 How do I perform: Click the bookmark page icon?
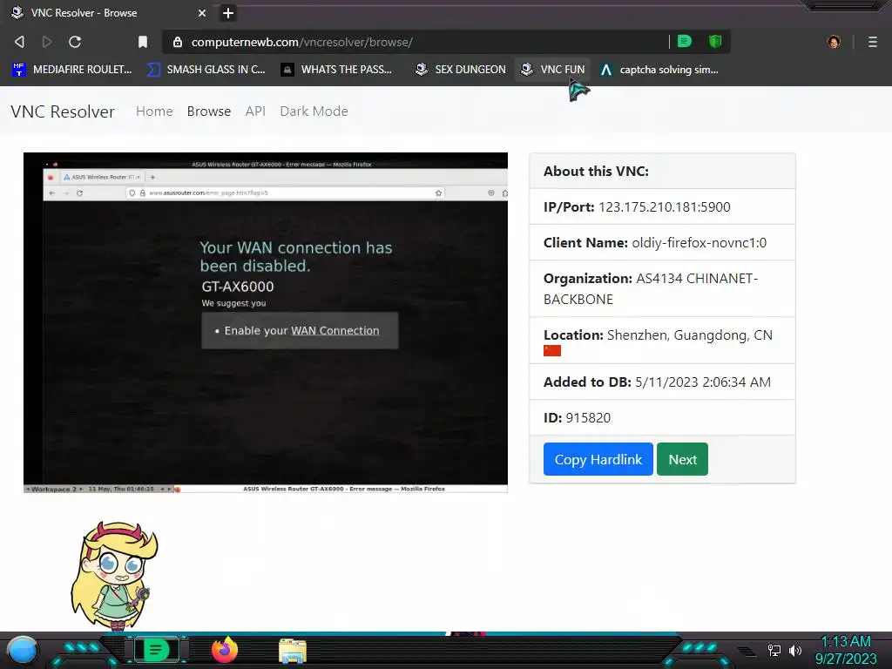(143, 42)
